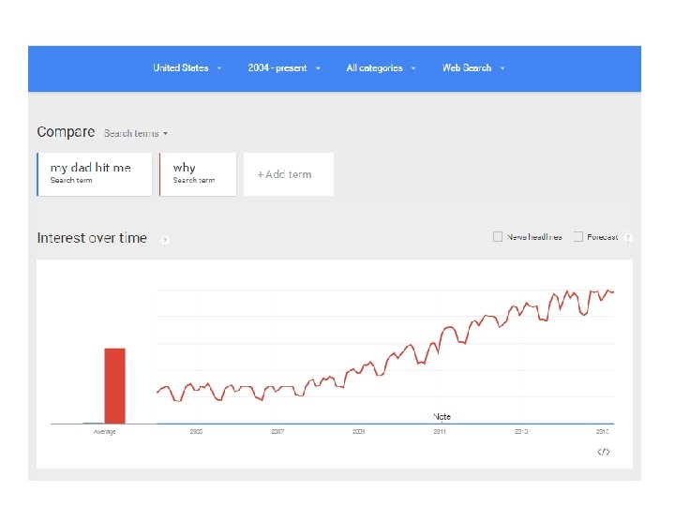Image resolution: width=675 pixels, height=506 pixels.
Task: Select the 'why' search term box
Action: pyautogui.click(x=199, y=173)
